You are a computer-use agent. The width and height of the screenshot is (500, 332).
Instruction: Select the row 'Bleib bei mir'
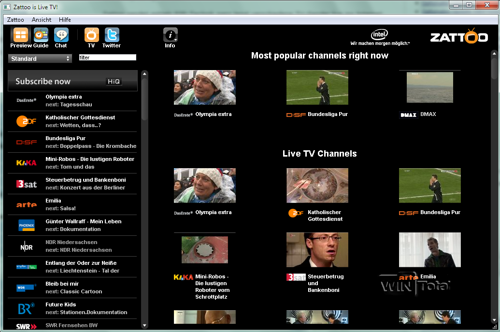[72, 288]
